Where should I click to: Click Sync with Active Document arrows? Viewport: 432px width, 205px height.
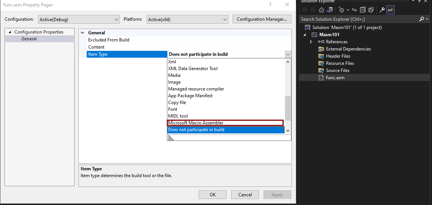pos(354,10)
